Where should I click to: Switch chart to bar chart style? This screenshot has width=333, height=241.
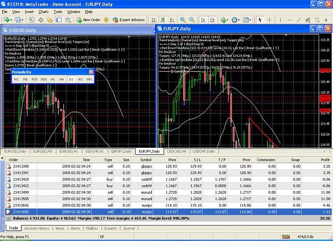point(153,20)
